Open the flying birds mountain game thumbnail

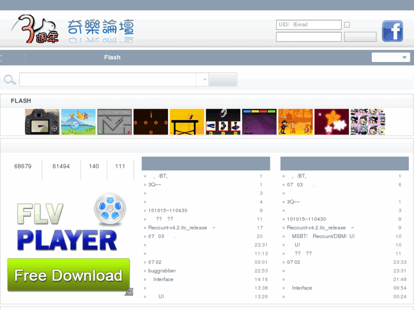click(79, 122)
